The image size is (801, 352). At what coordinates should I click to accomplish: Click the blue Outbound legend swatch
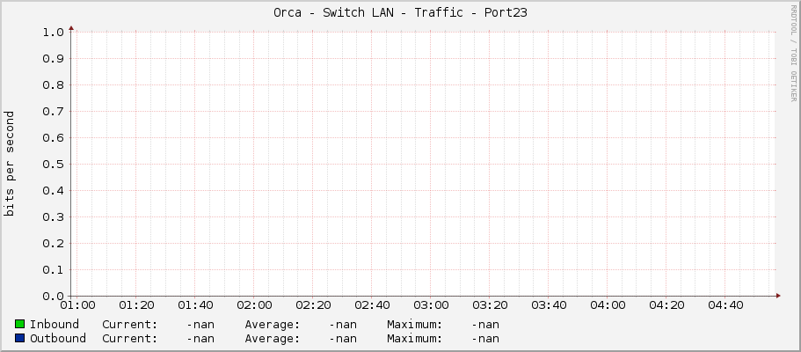pos(20,338)
